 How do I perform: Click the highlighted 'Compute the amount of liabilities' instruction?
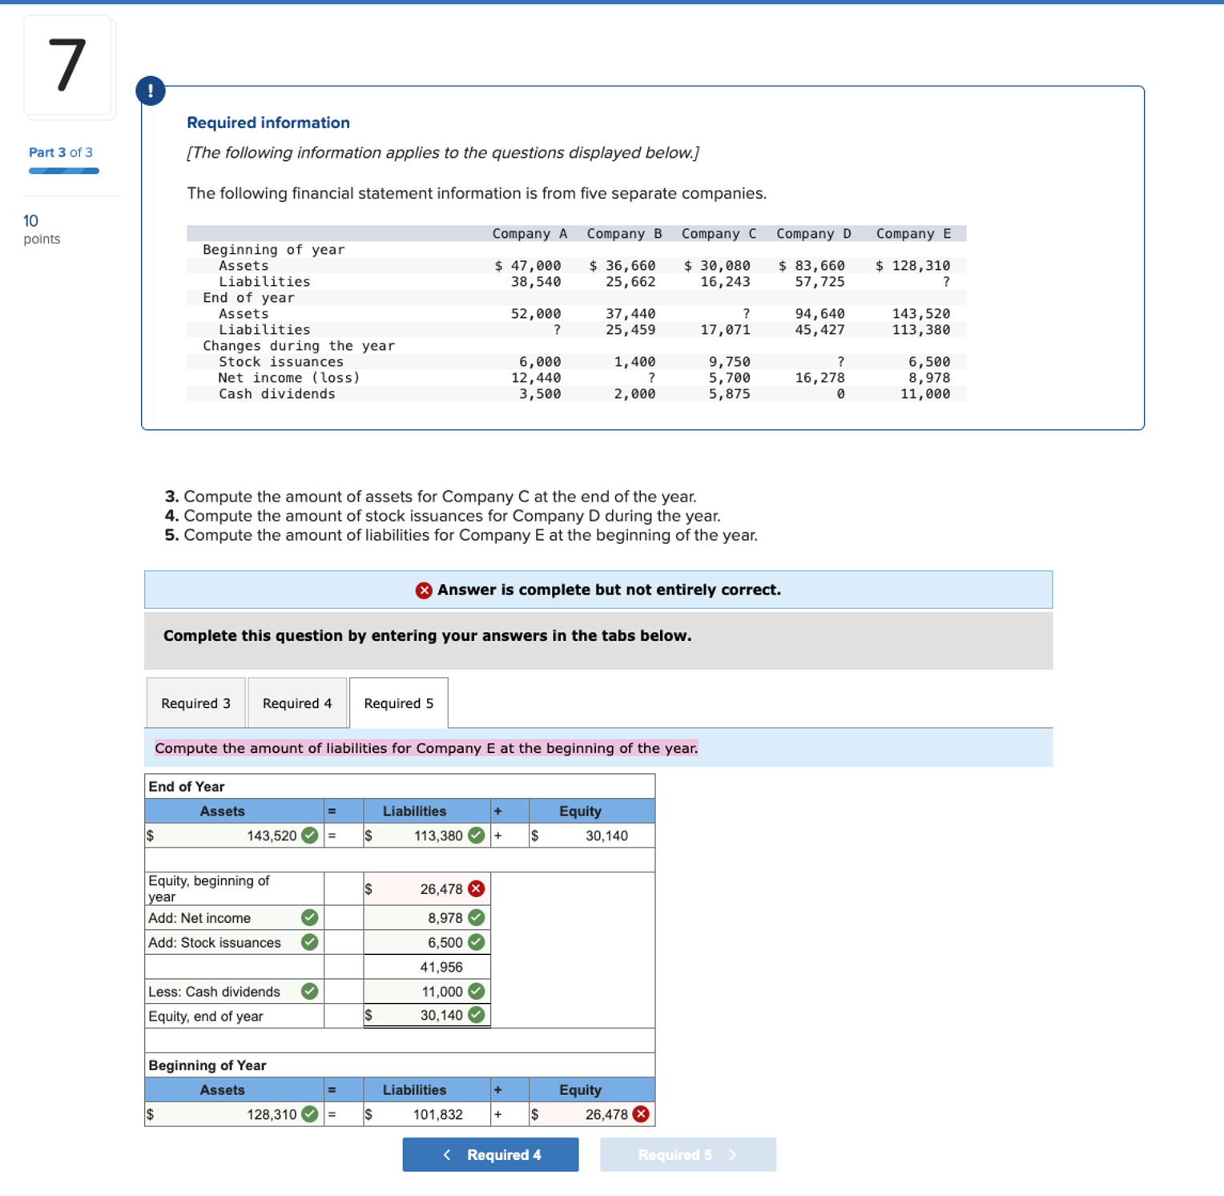[x=426, y=748]
